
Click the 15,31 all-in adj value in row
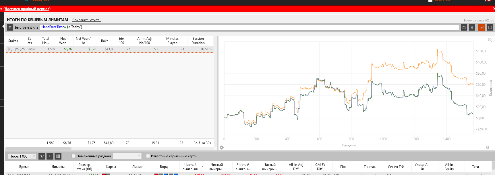coord(156,49)
